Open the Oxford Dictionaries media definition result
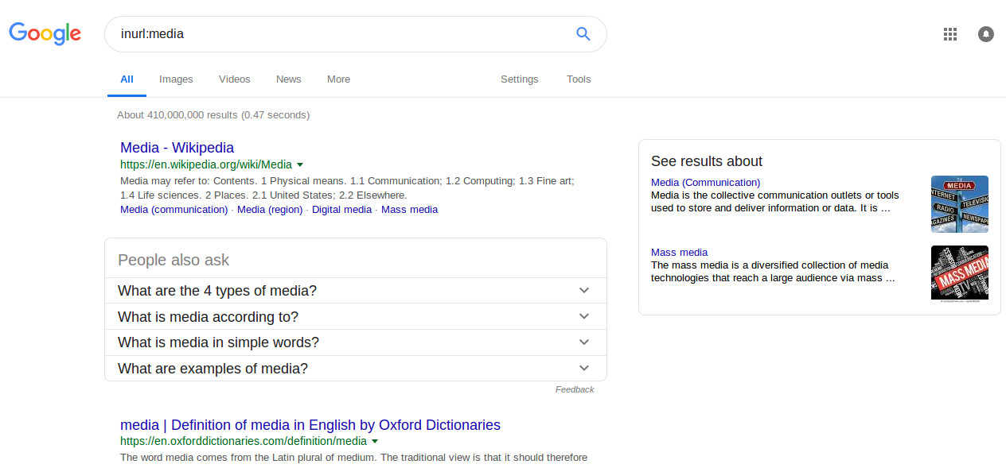This screenshot has width=1006, height=468. coord(310,425)
